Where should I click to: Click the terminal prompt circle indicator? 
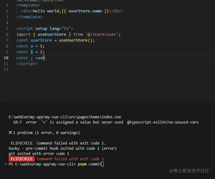(x=6, y=164)
